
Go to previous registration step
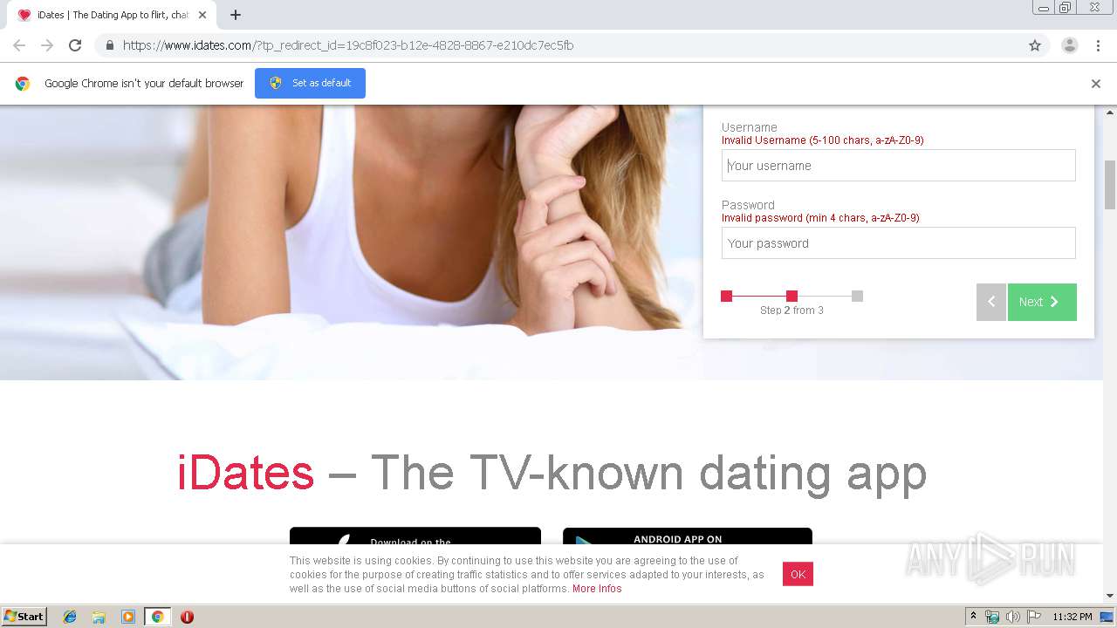(991, 302)
